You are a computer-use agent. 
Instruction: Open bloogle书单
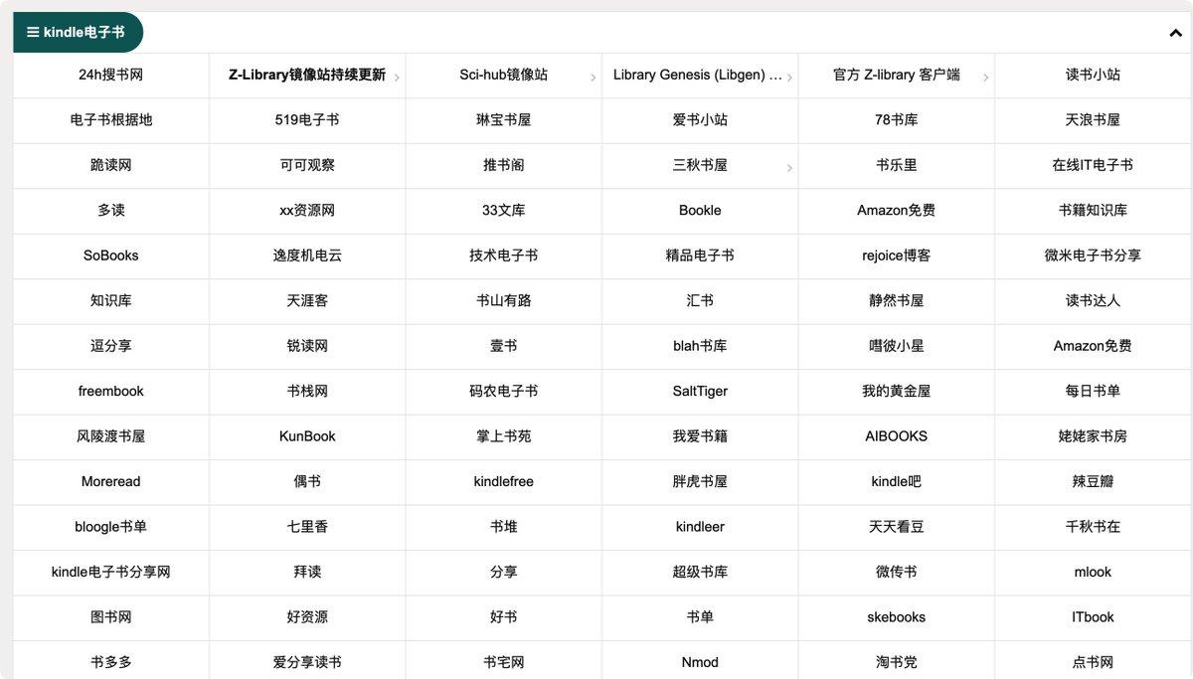point(111,527)
